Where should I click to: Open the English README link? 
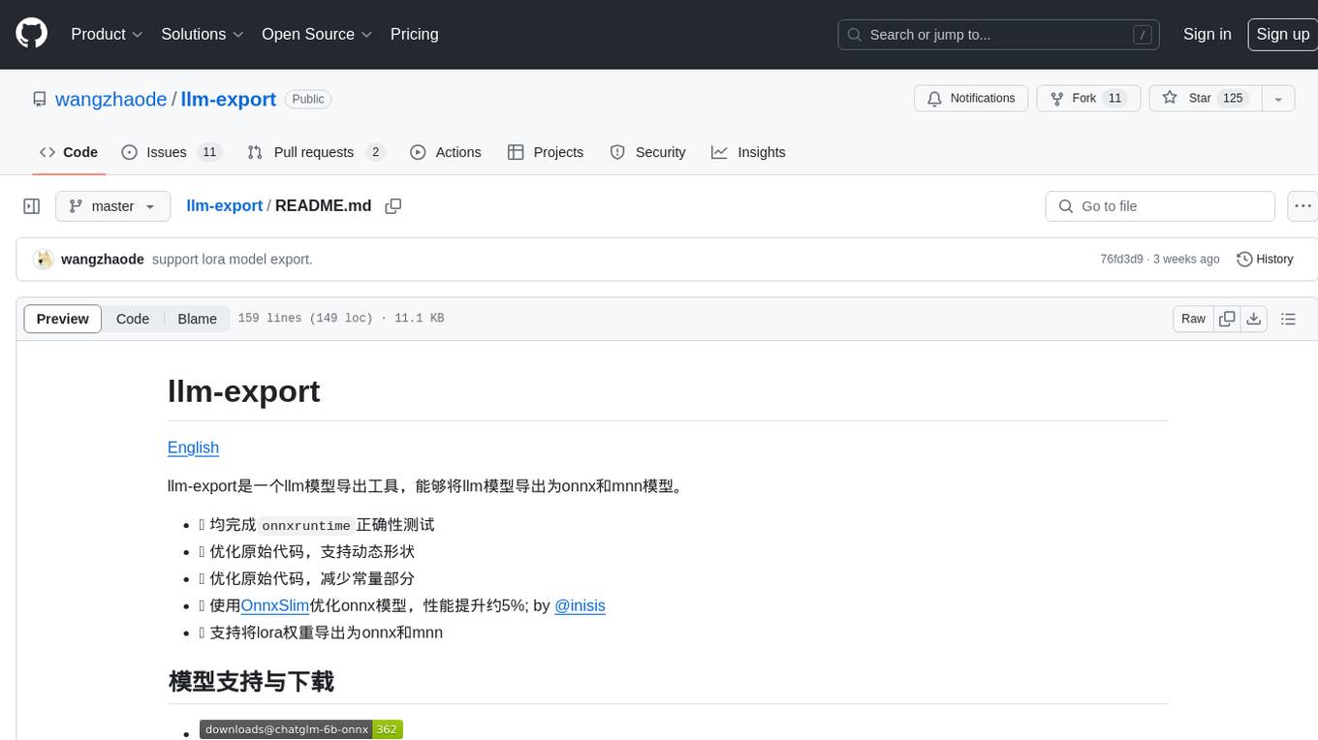pos(193,447)
